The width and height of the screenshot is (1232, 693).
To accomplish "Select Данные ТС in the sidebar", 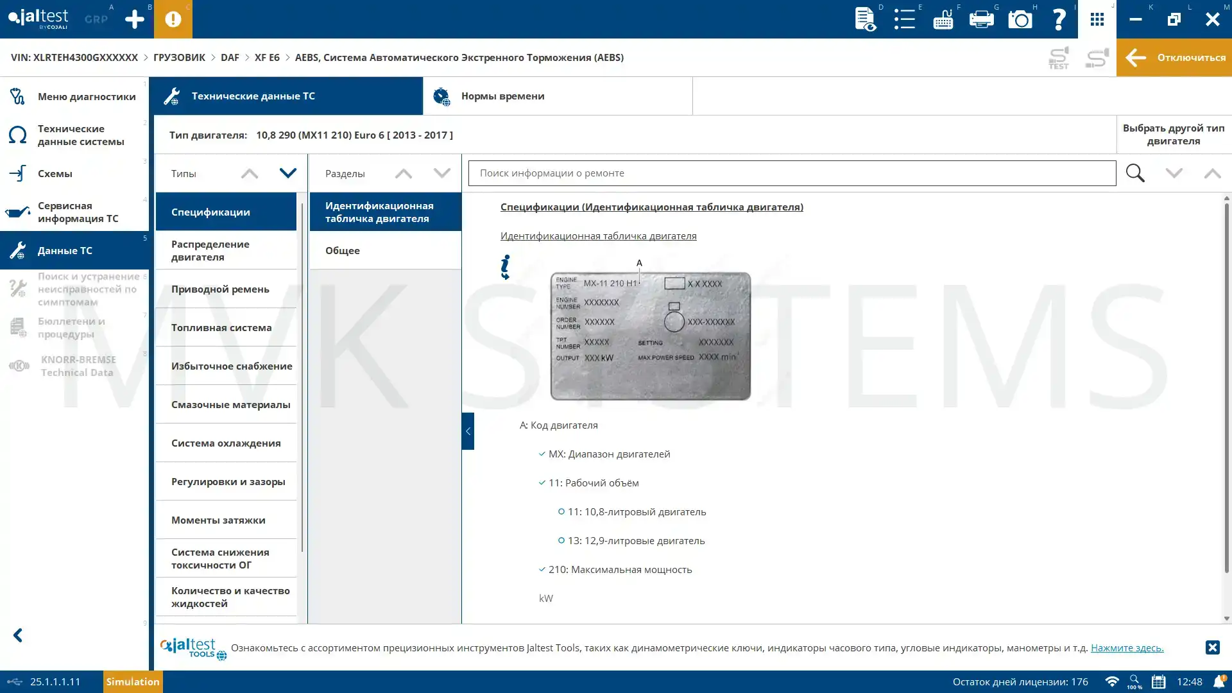I will tap(74, 250).
